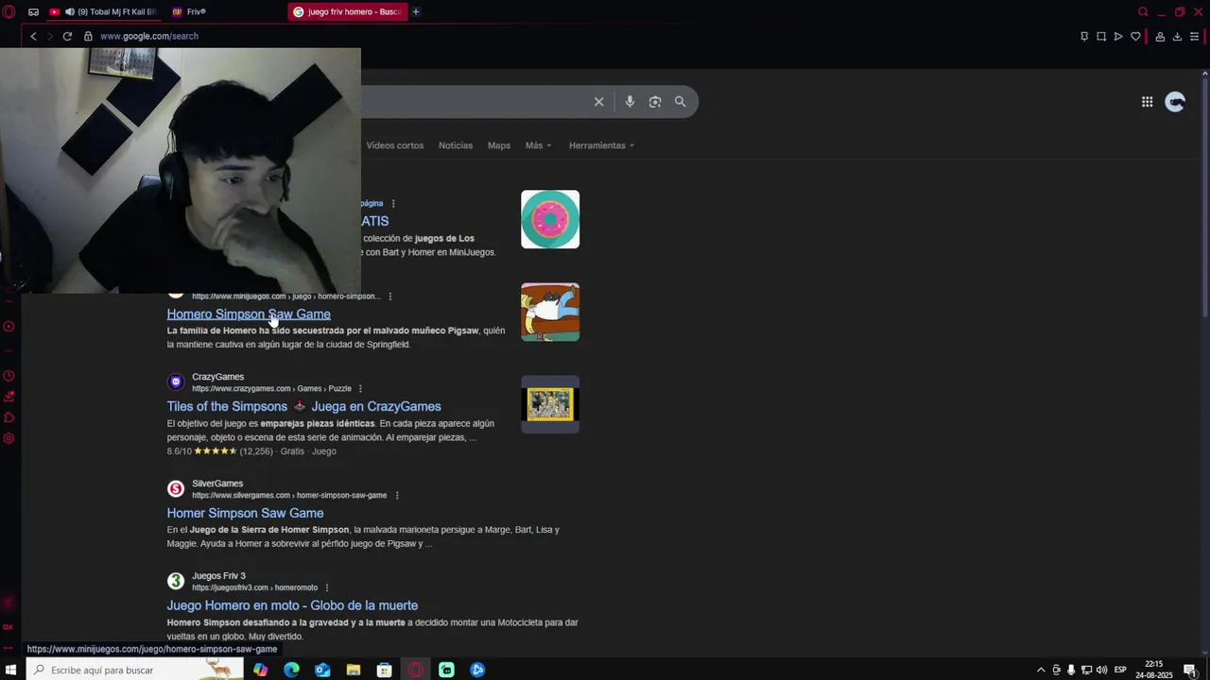Click the Juegos Friv 3 site name
The image size is (1210, 680).
218,576
